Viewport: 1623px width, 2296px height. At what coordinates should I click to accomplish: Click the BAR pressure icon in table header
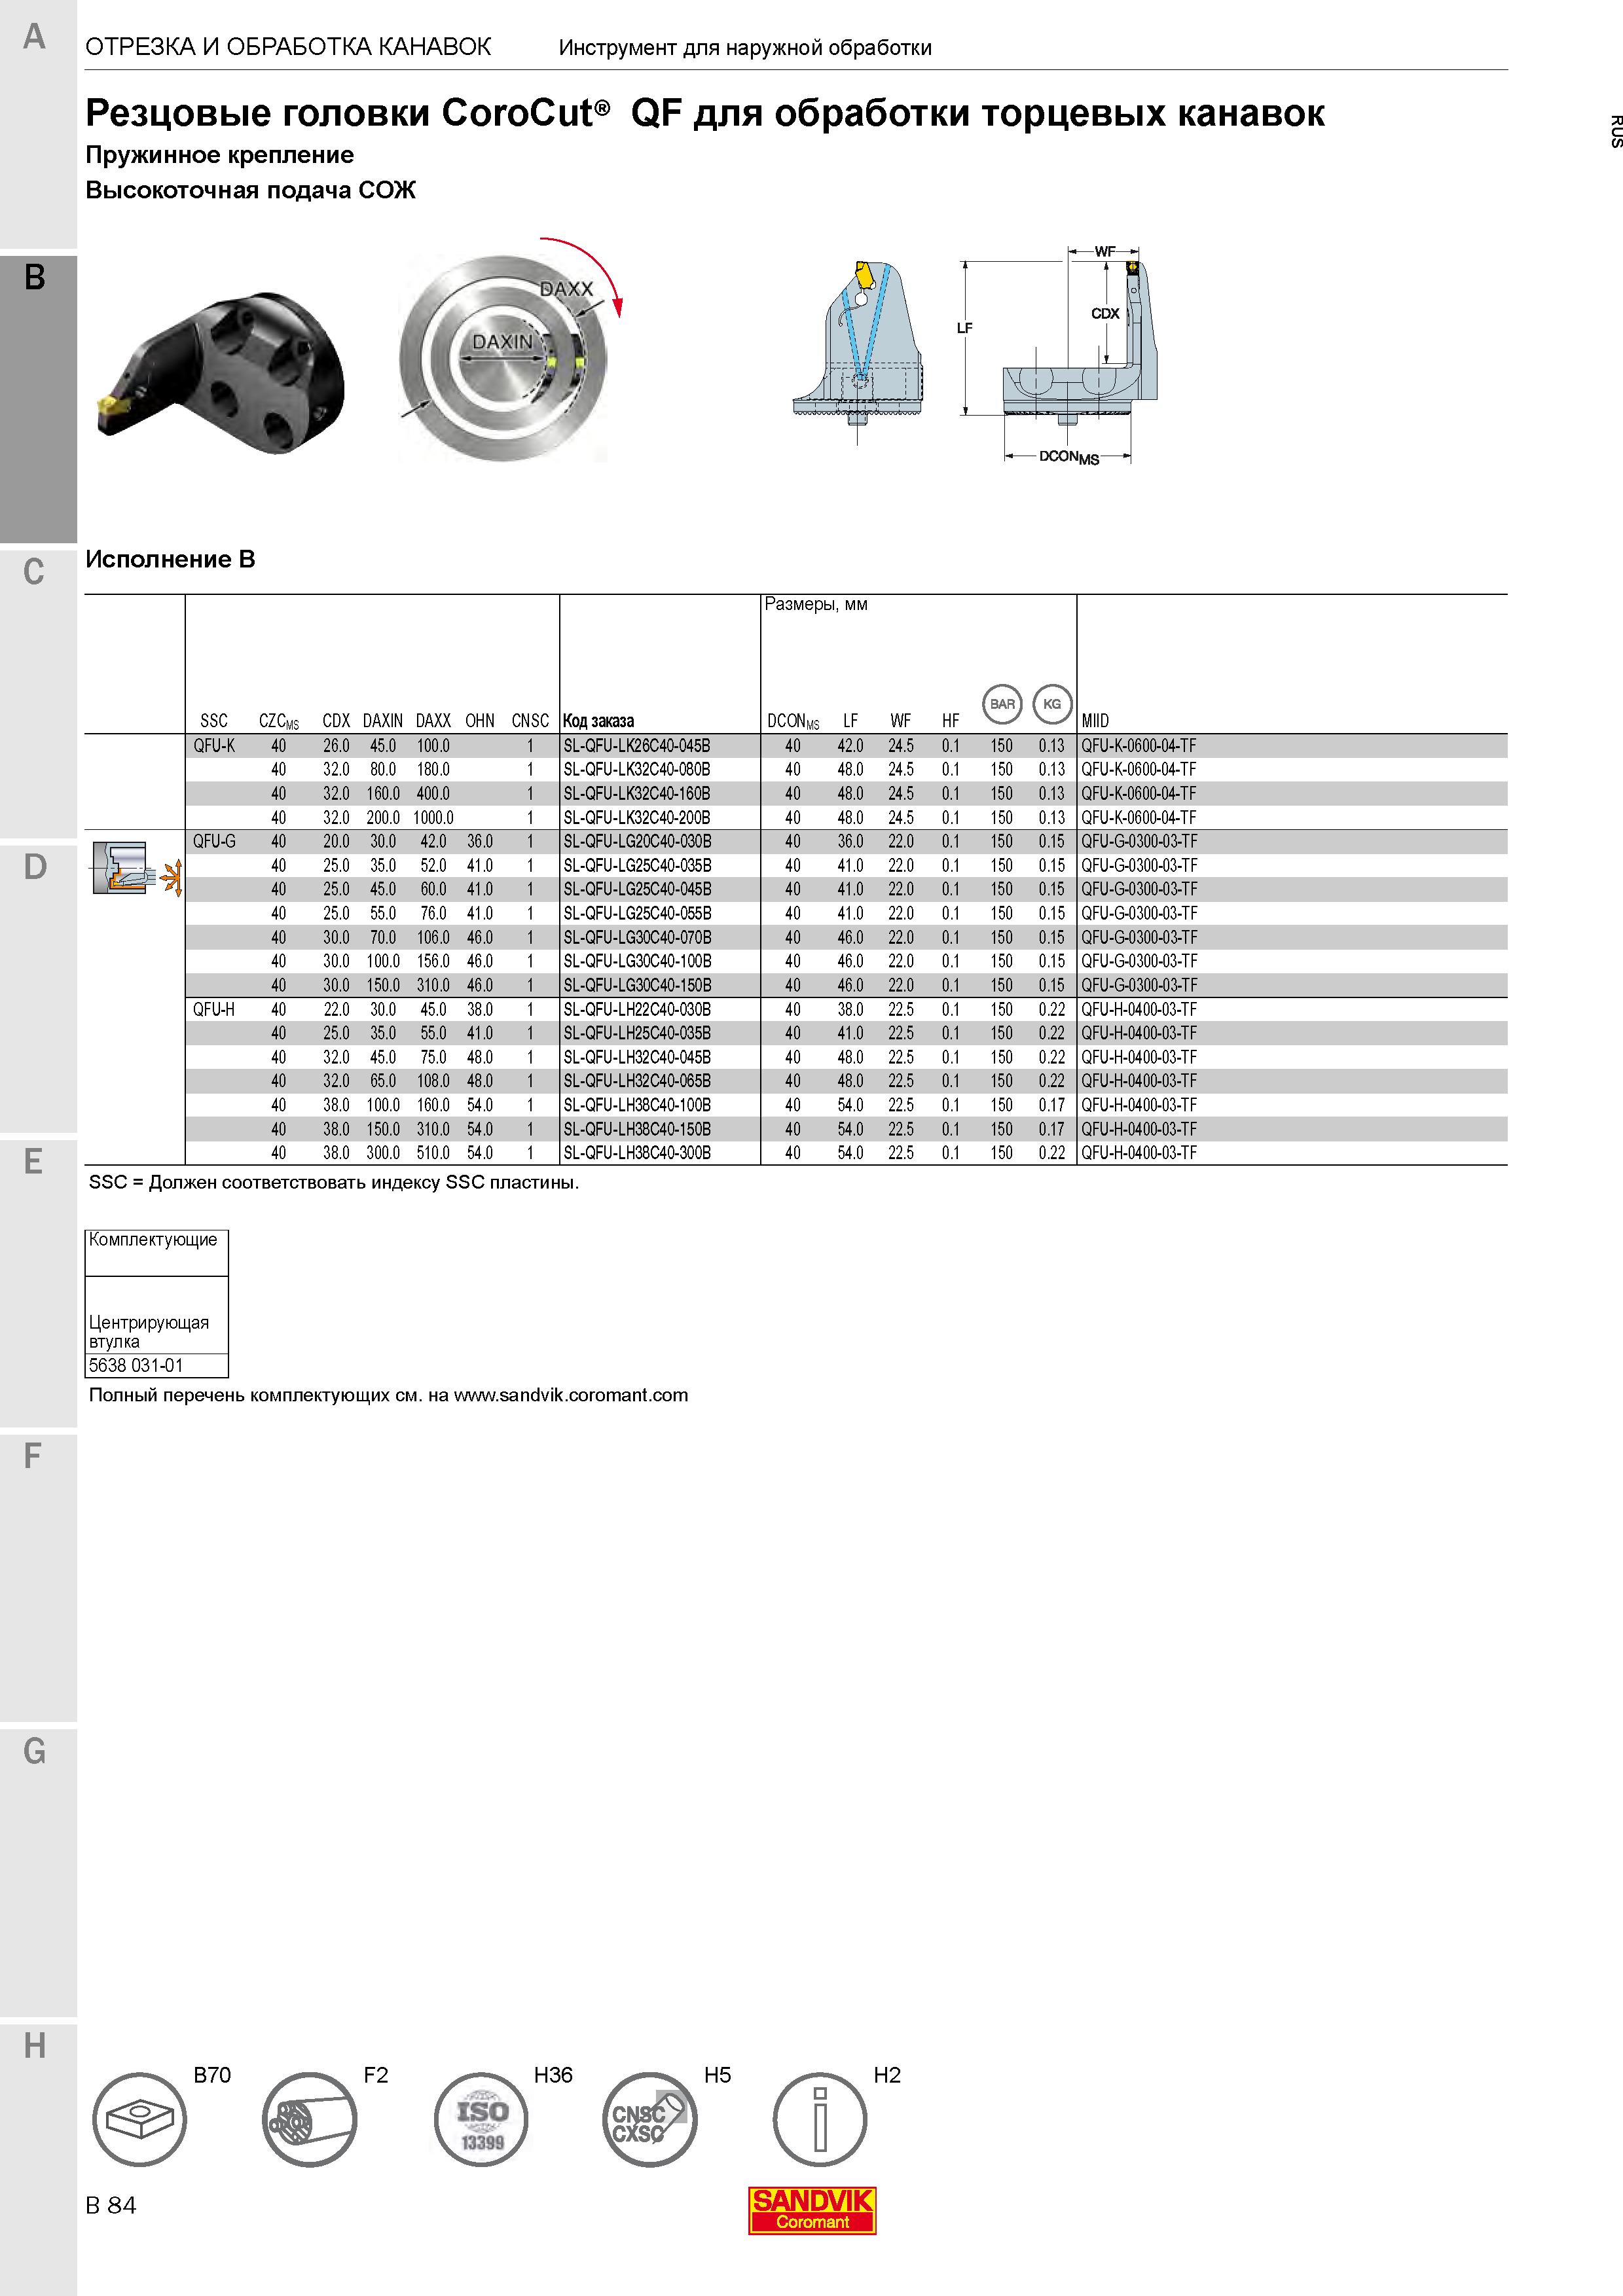coord(1002,704)
